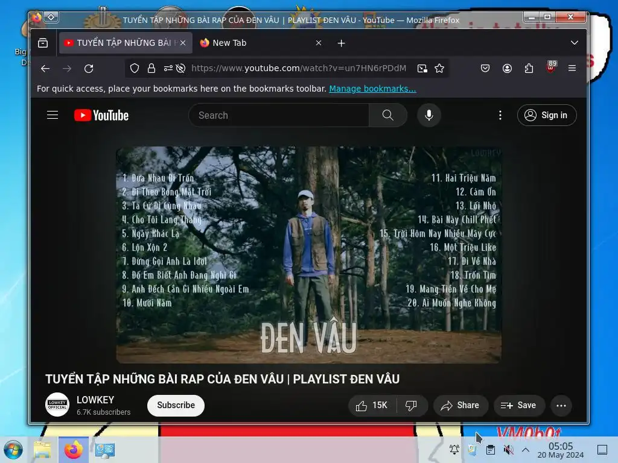Image resolution: width=618 pixels, height=463 pixels.
Task: Click the YouTube Search box
Action: [x=279, y=115]
